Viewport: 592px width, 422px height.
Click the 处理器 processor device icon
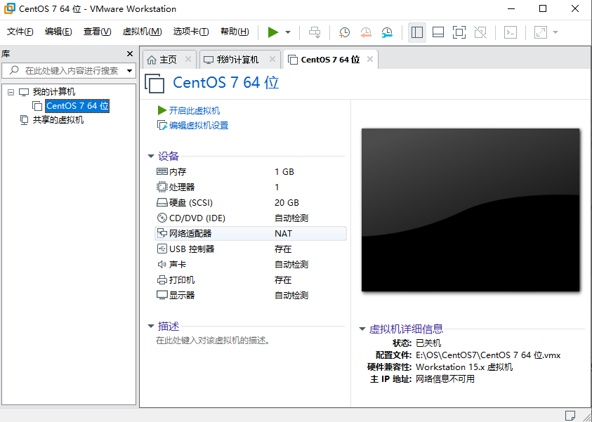162,187
